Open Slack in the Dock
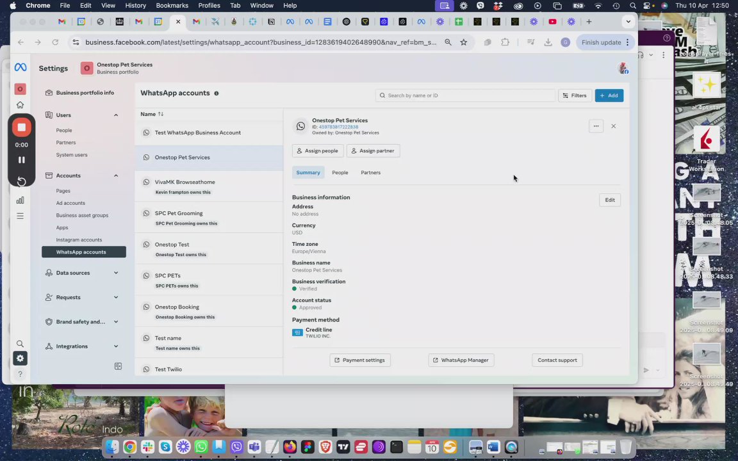The image size is (738, 461). (148, 446)
